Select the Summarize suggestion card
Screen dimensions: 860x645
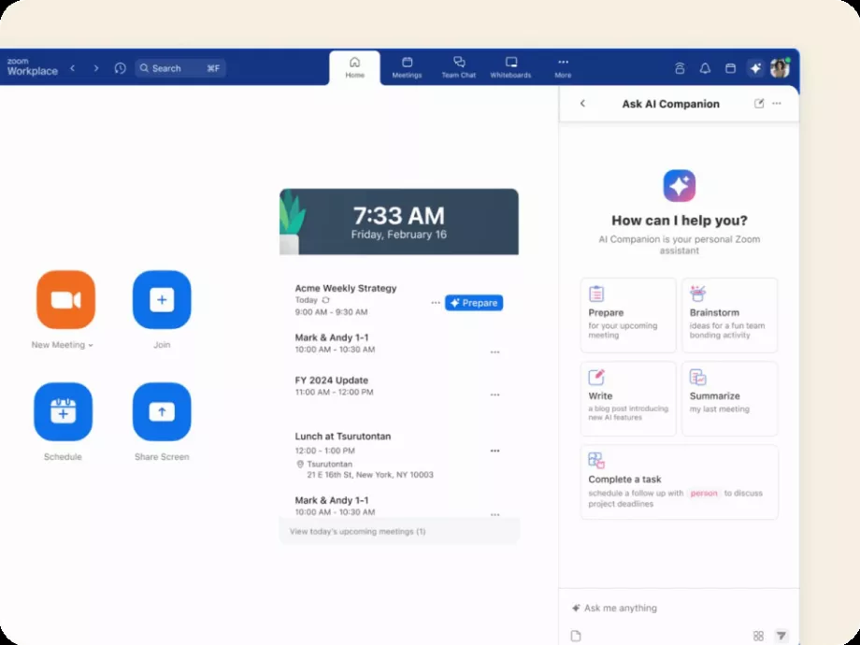(730, 399)
